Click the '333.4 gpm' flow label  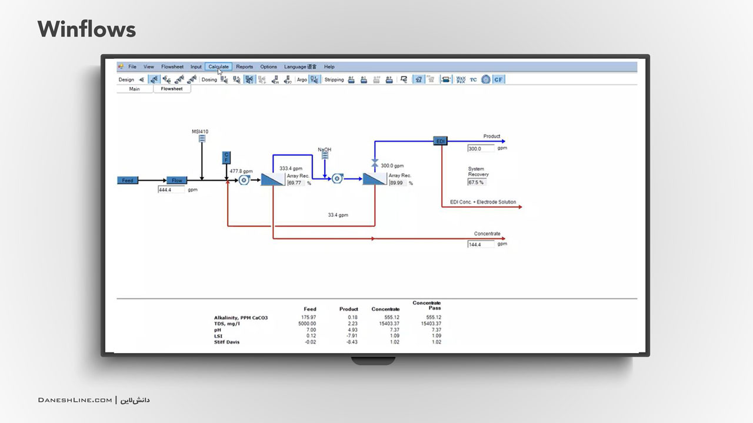coord(291,167)
